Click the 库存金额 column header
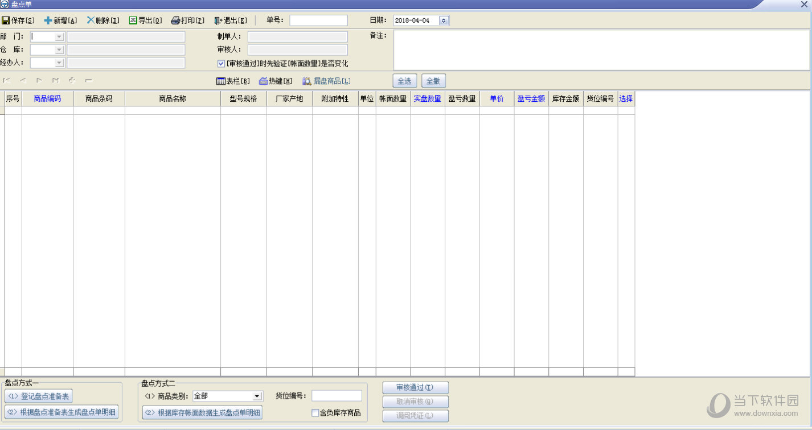Viewport: 812px width, 430px height. tap(566, 98)
